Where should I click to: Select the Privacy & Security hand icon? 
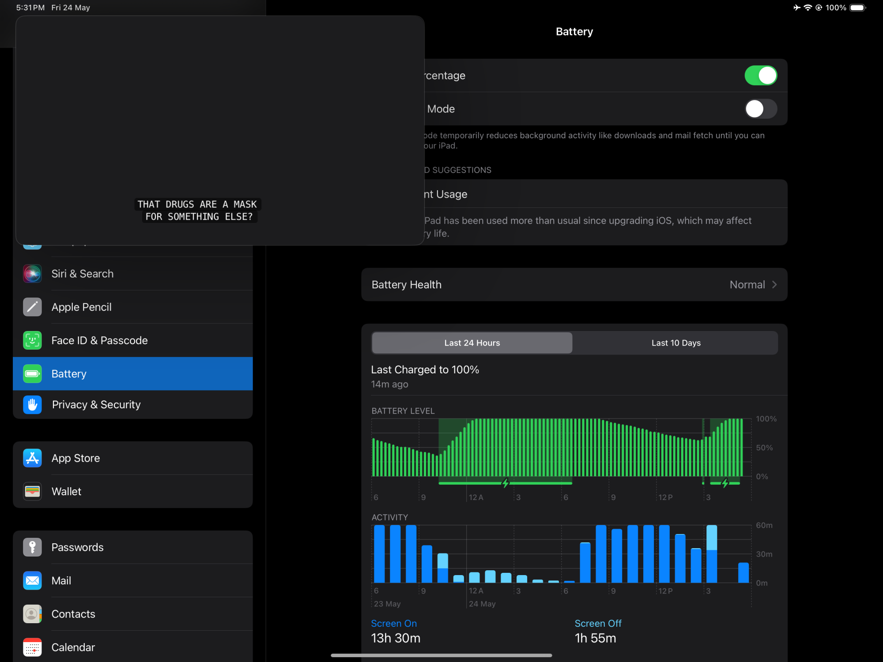click(x=32, y=404)
